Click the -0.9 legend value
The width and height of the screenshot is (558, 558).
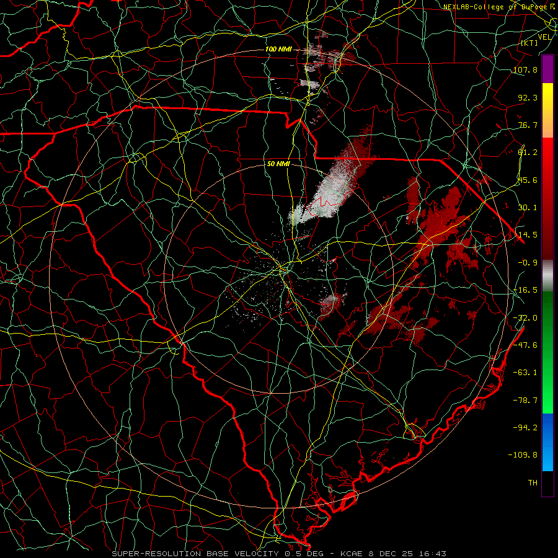coord(528,263)
